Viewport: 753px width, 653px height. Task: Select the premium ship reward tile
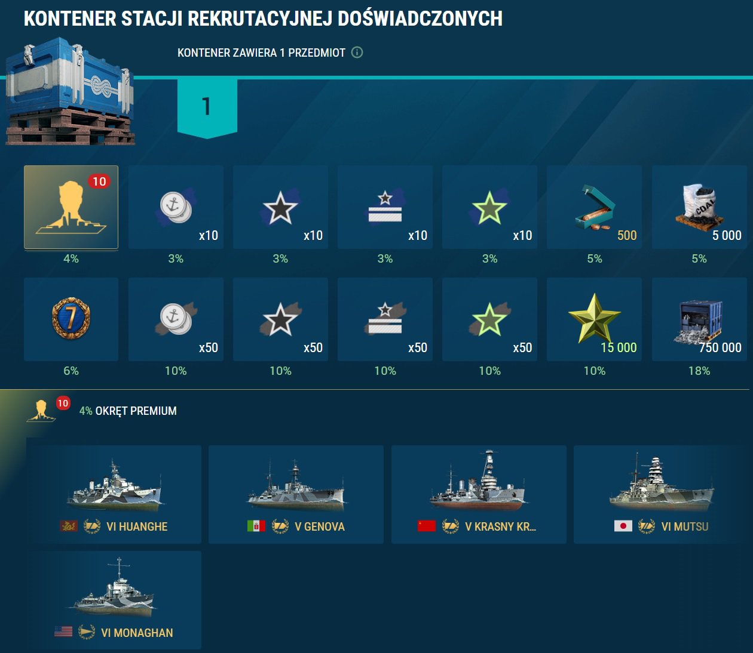(x=71, y=207)
